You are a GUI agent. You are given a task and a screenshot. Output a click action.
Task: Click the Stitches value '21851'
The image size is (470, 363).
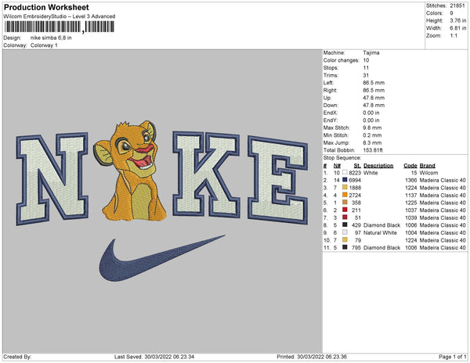[457, 5]
